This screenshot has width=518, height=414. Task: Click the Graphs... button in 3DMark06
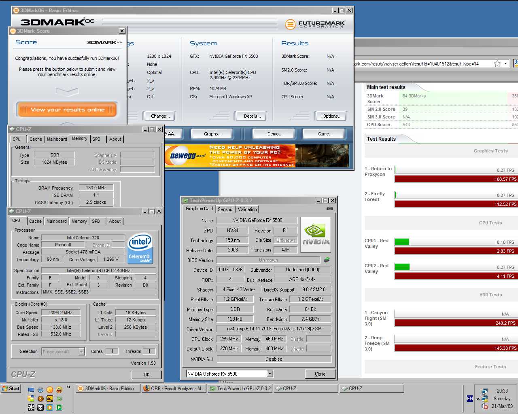coord(213,134)
